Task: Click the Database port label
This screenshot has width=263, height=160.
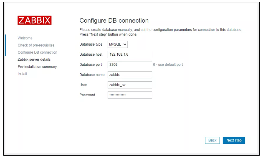Action: point(90,64)
